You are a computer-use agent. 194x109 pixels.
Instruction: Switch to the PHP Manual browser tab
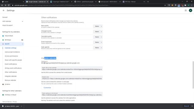(x=133, y=2)
